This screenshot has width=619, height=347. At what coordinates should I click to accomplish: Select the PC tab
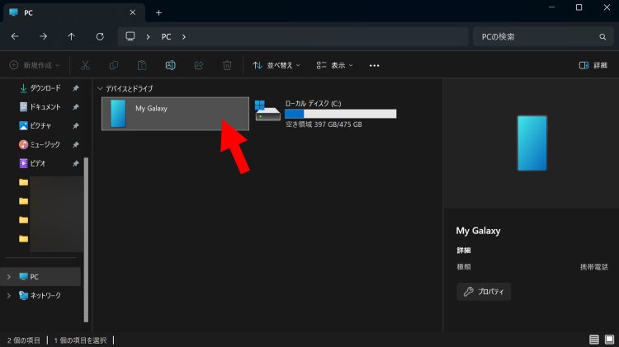point(74,12)
